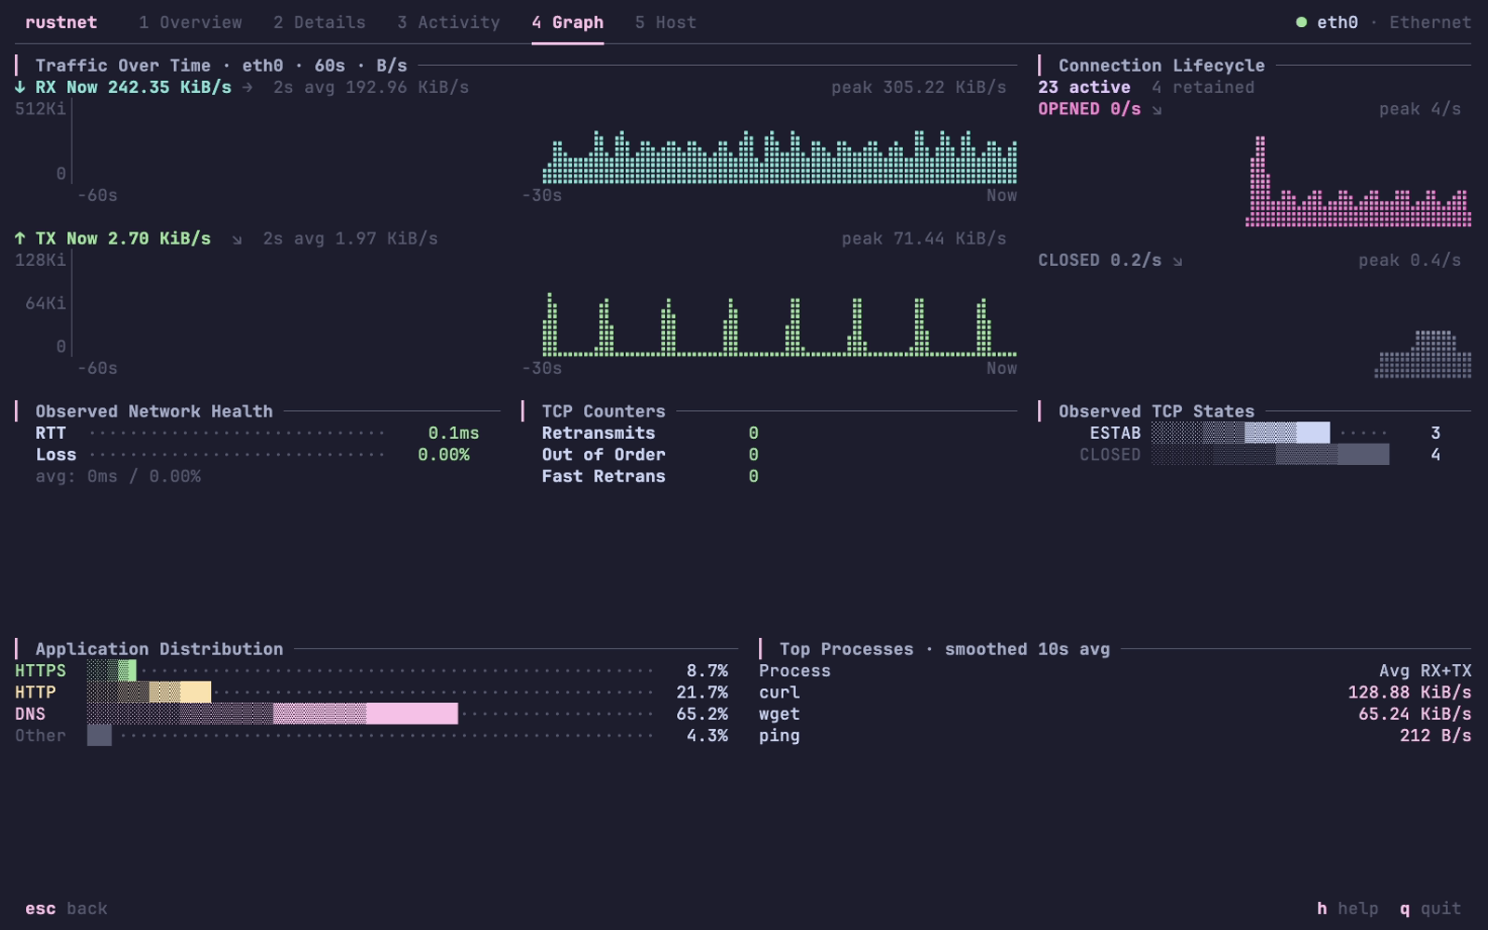Click the curl process row
Viewport: 1488px width, 930px height.
coord(1115,693)
